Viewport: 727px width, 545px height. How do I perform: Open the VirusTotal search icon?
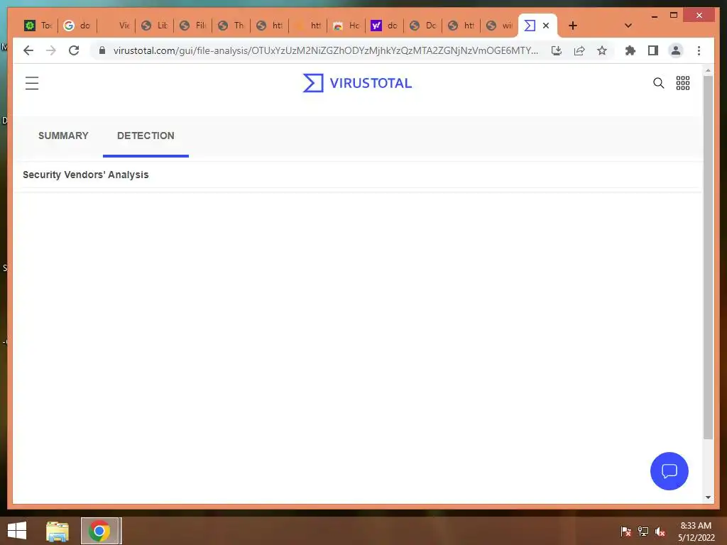point(658,83)
